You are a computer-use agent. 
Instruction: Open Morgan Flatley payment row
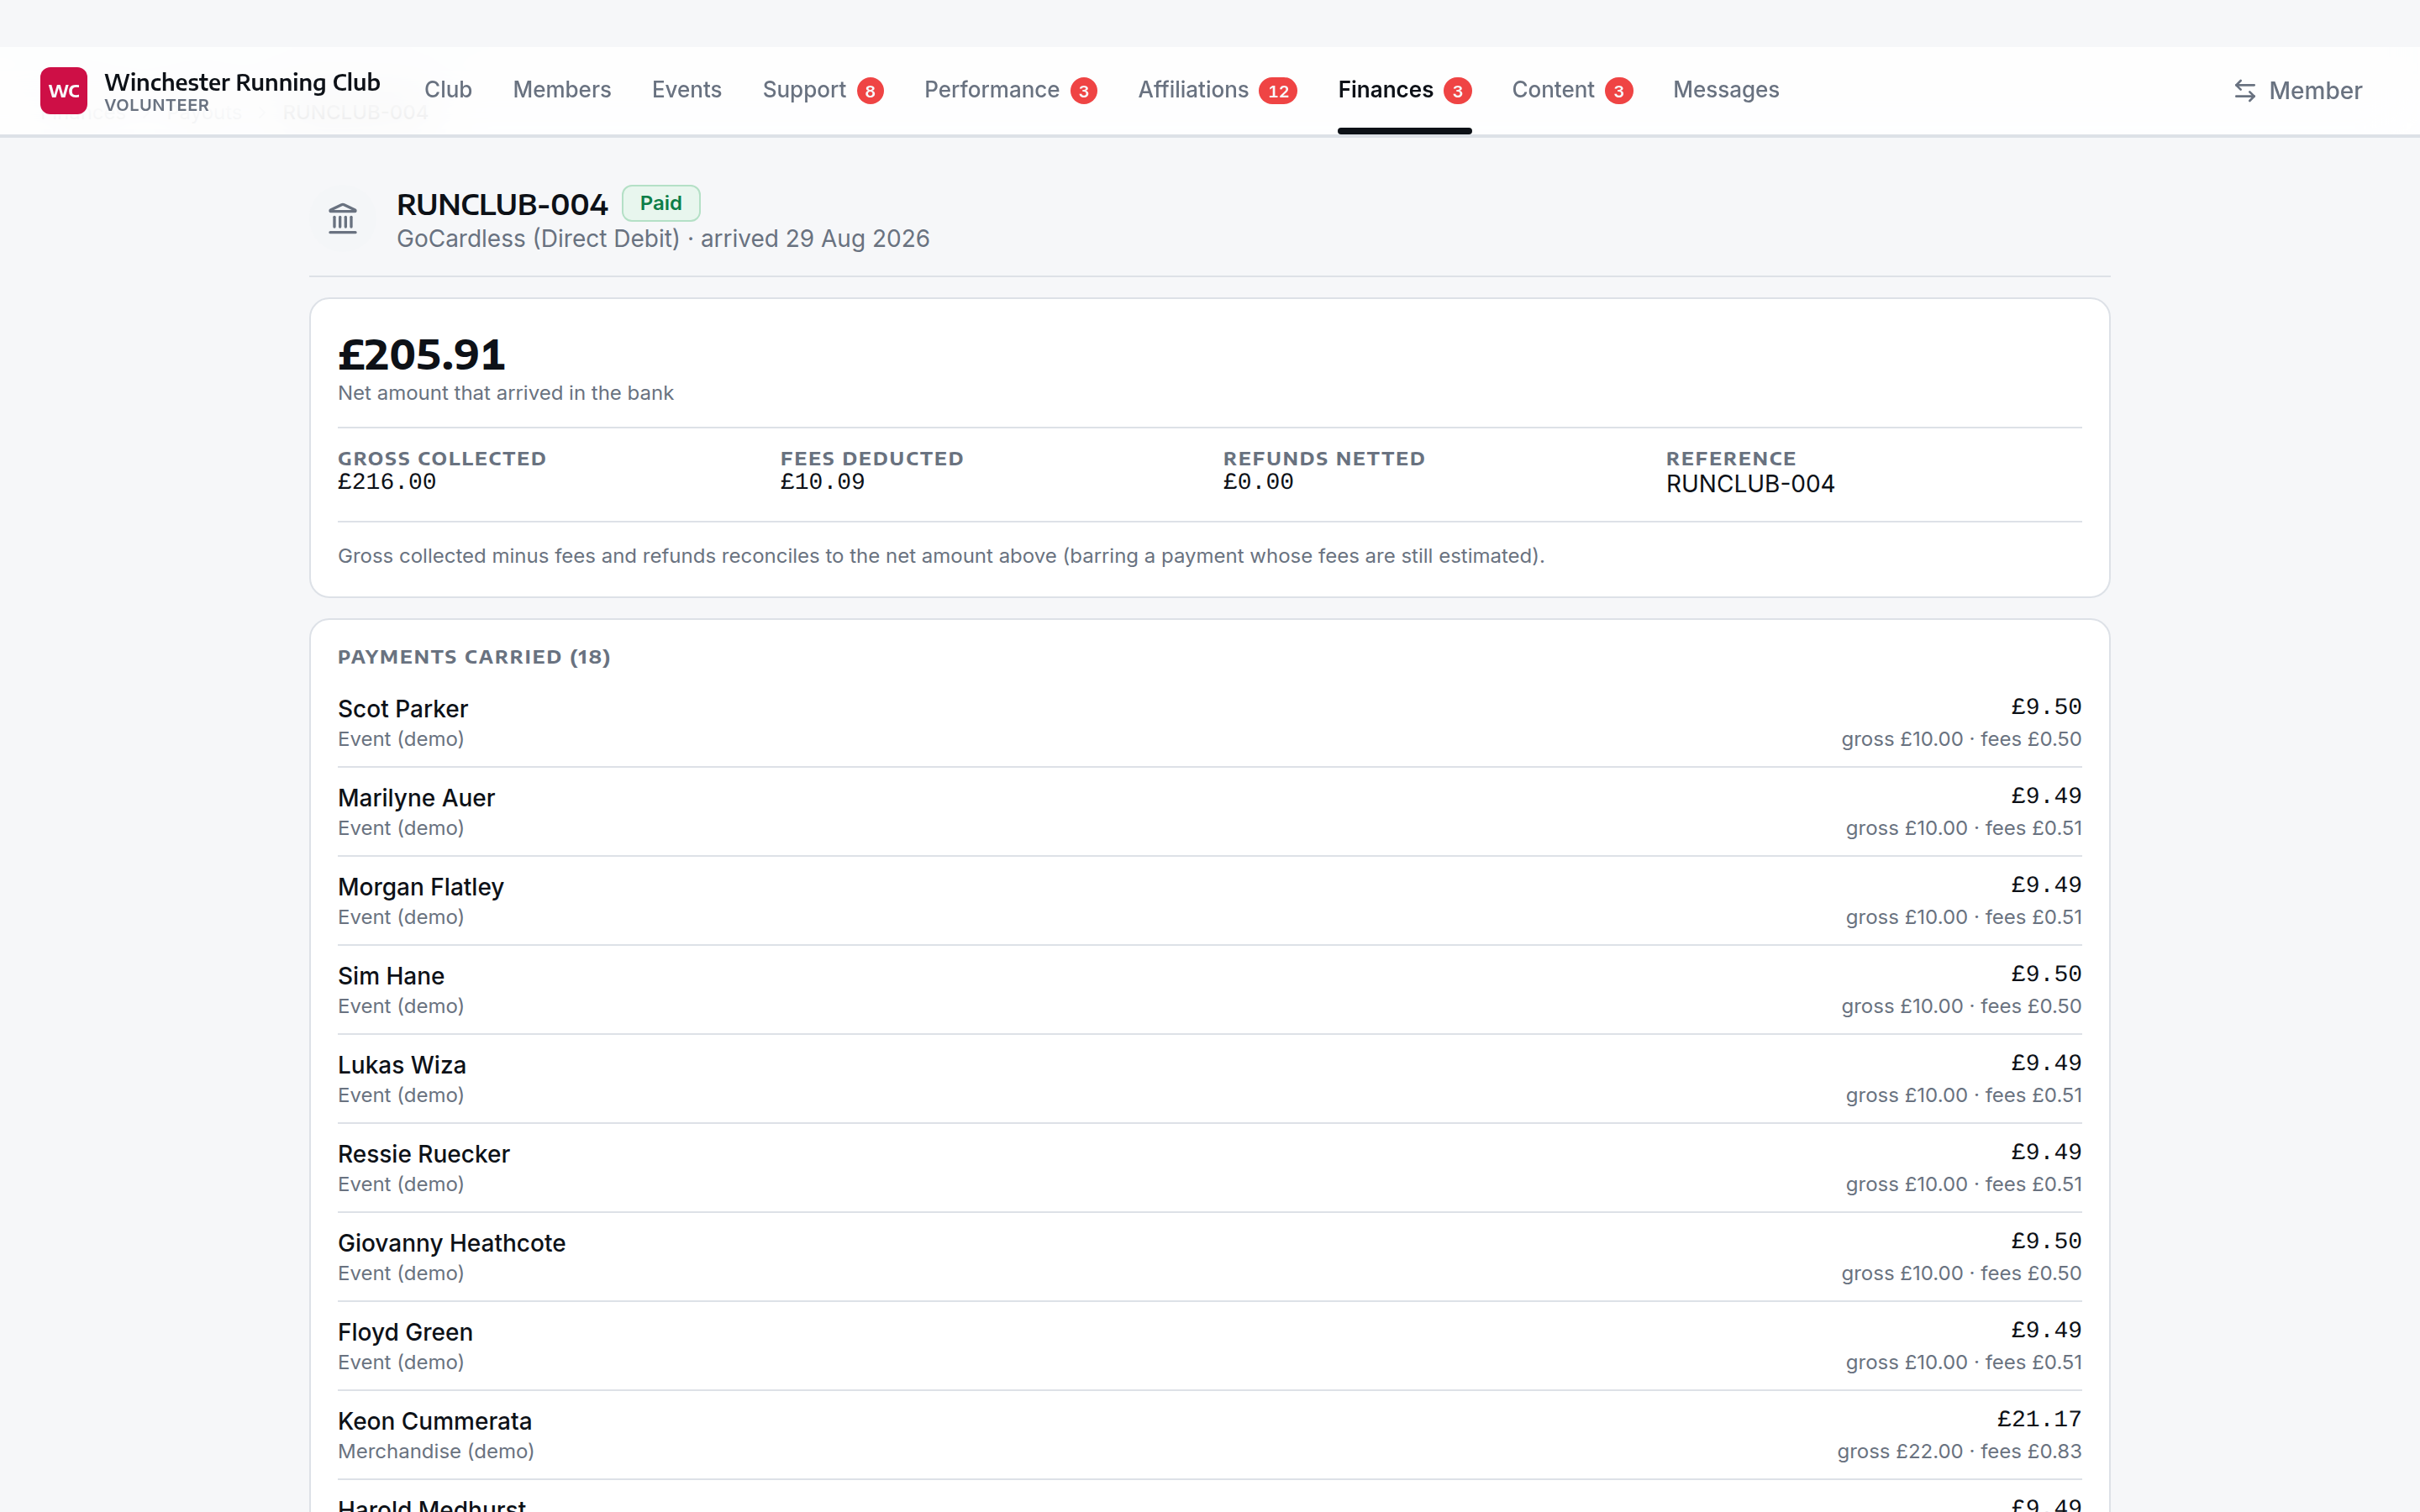1210,901
